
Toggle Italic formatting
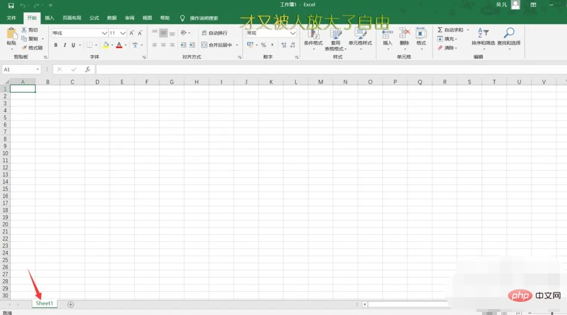click(64, 45)
